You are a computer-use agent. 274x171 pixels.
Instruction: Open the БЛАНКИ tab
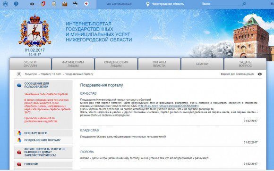[x=202, y=64]
